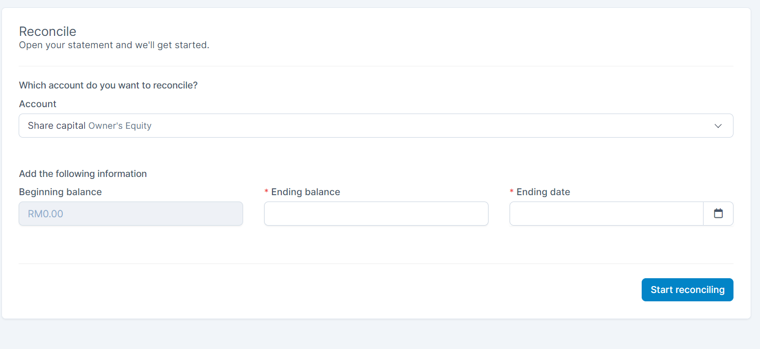The width and height of the screenshot is (760, 349).
Task: Click the Owner's Equity account type text
Action: 120,126
